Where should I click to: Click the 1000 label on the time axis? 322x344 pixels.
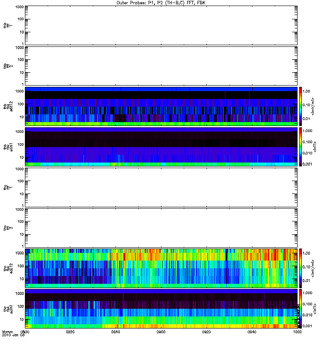297,332
